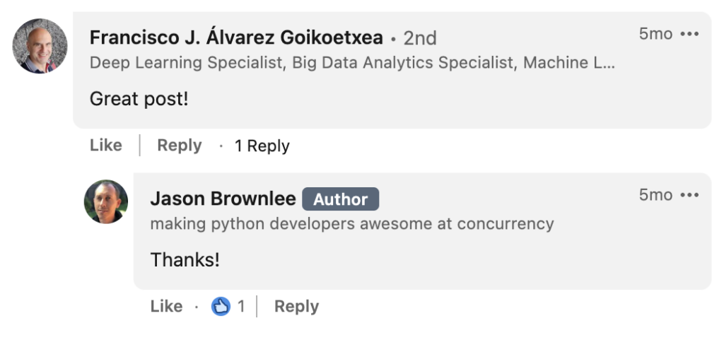The height and width of the screenshot is (347, 724).
Task: Reply to Jason Brownlee's "Thanks!" comment
Action: (x=296, y=306)
